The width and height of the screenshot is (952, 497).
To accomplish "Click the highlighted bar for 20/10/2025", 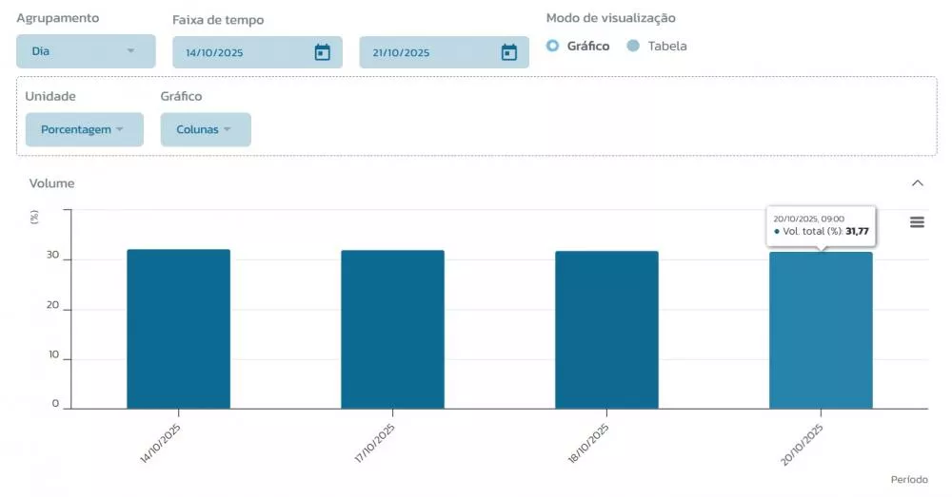I will tap(821, 331).
